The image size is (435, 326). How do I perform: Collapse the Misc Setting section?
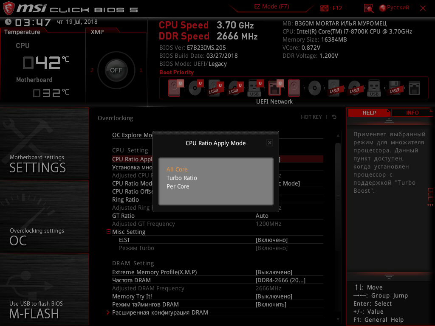tap(108, 231)
